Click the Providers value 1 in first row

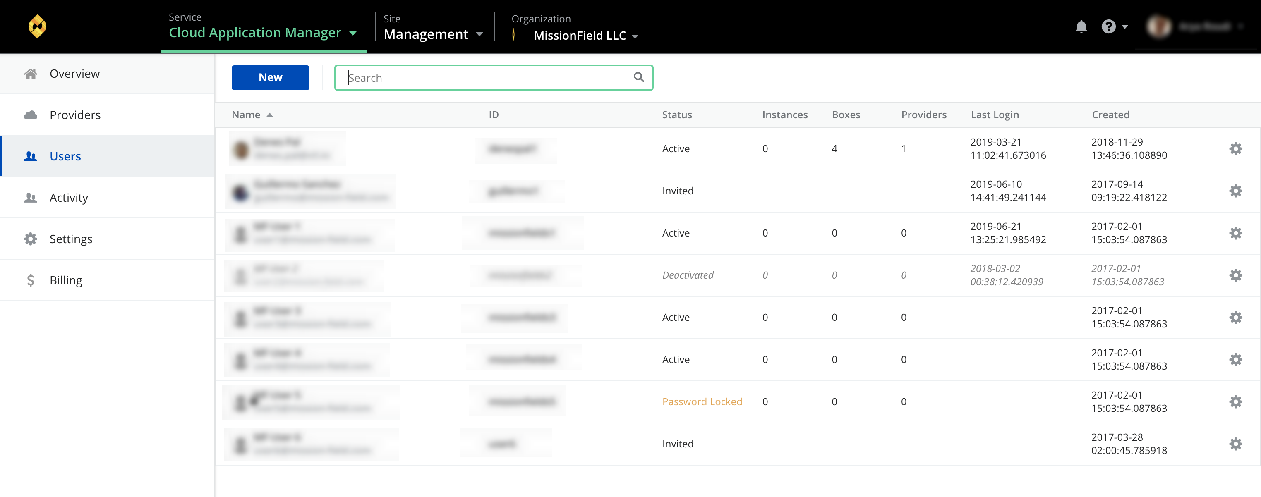[903, 149]
